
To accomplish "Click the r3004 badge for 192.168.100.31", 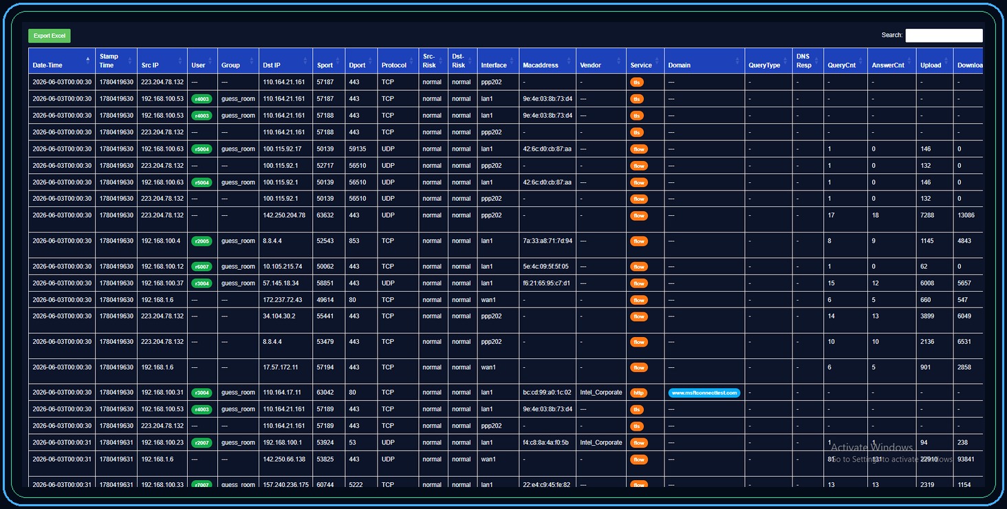I will 202,393.
